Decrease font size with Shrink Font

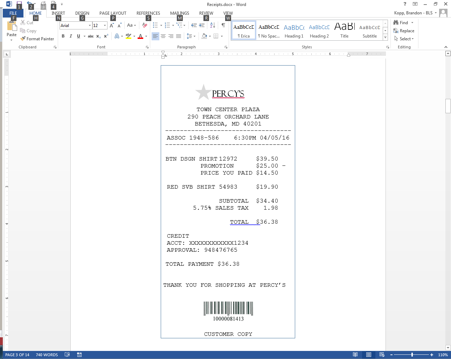[x=120, y=25]
